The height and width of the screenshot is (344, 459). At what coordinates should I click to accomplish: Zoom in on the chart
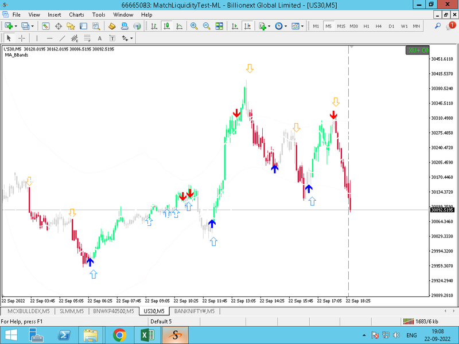click(x=194, y=26)
